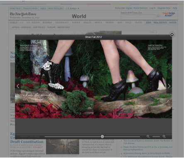Click the page slider handle in lightbox

point(102,136)
